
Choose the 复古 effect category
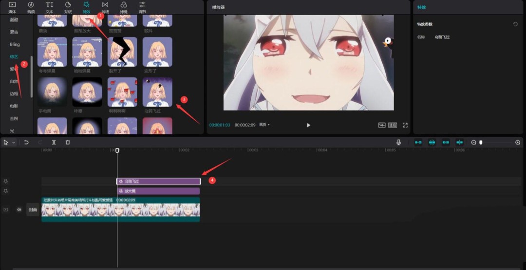[x=14, y=32]
